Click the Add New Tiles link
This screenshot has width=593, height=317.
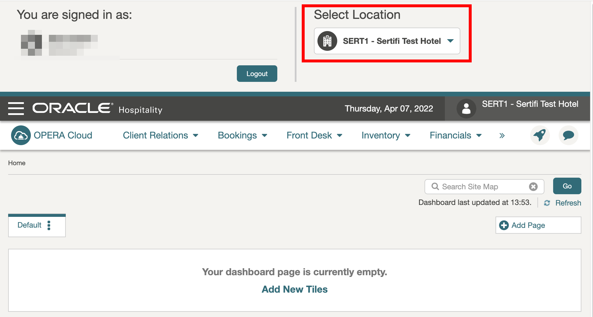pyautogui.click(x=294, y=289)
